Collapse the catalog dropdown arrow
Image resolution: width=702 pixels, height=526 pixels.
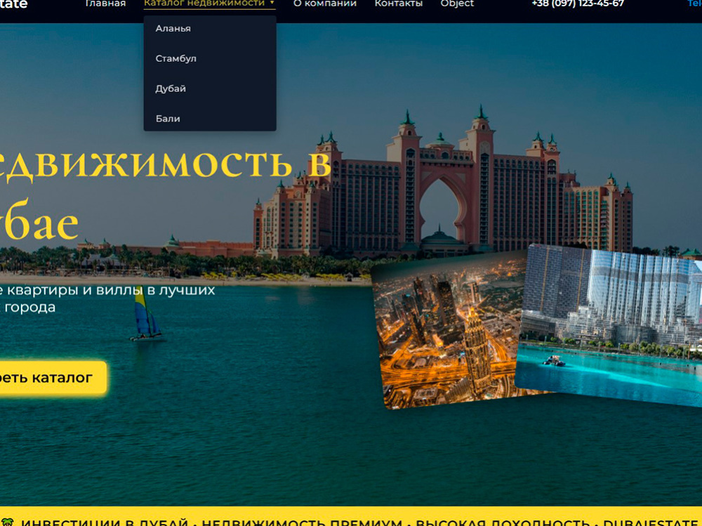click(272, 3)
